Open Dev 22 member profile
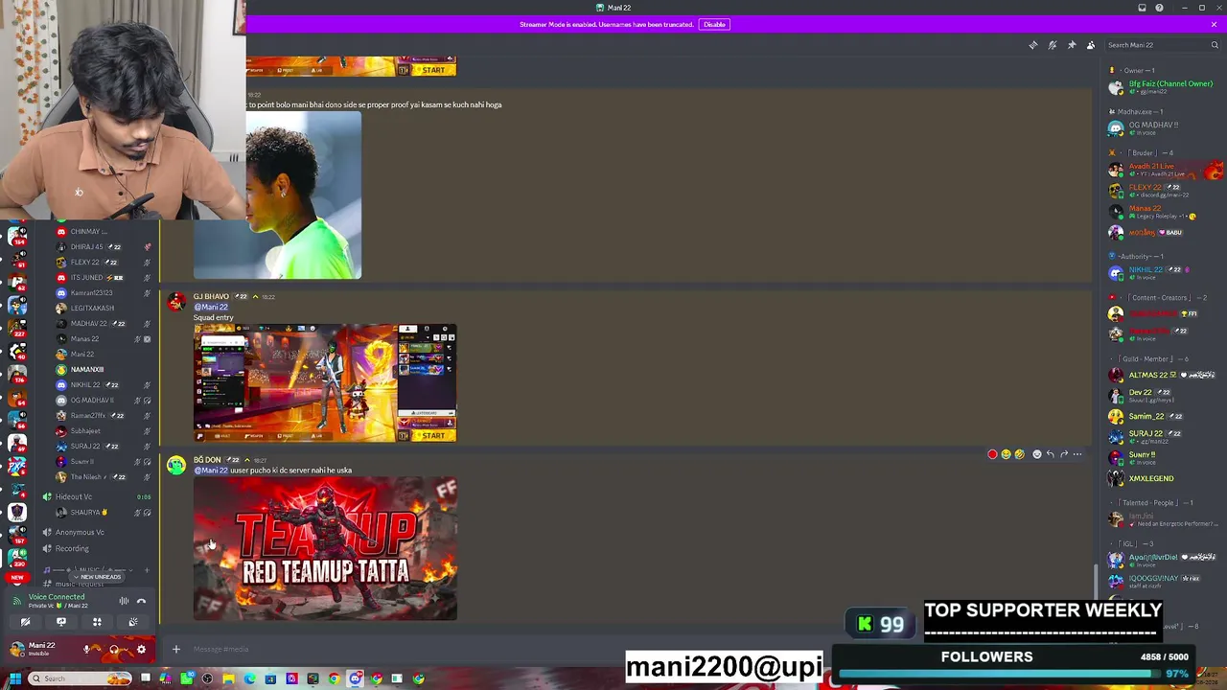The width and height of the screenshot is (1227, 690). tap(1164, 396)
